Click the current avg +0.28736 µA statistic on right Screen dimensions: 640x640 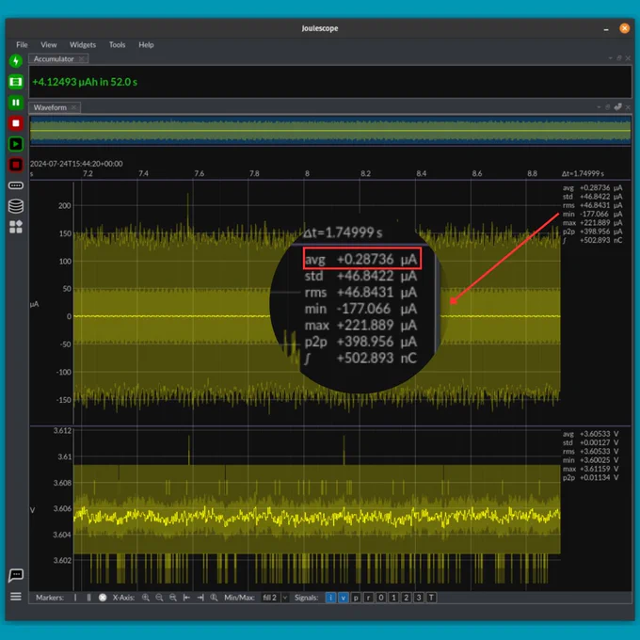pyautogui.click(x=593, y=187)
